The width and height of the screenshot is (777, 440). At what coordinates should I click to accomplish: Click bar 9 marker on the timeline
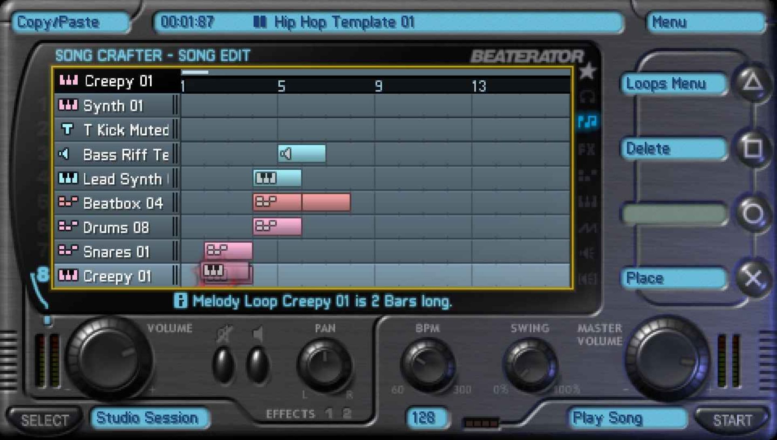(x=378, y=86)
